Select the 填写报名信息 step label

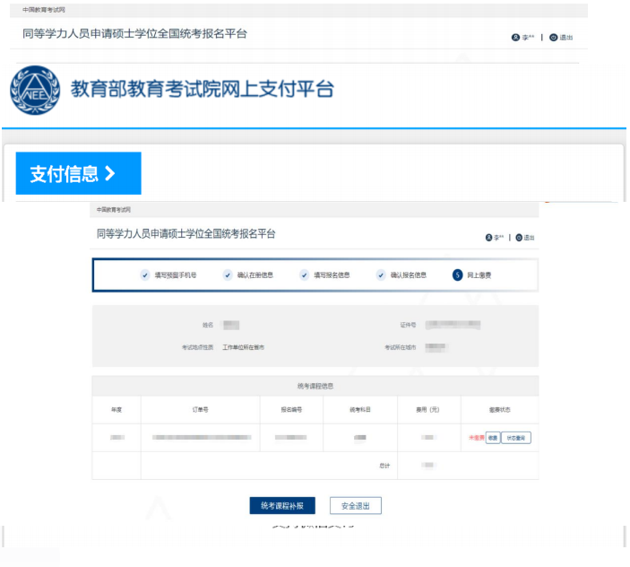point(332,275)
